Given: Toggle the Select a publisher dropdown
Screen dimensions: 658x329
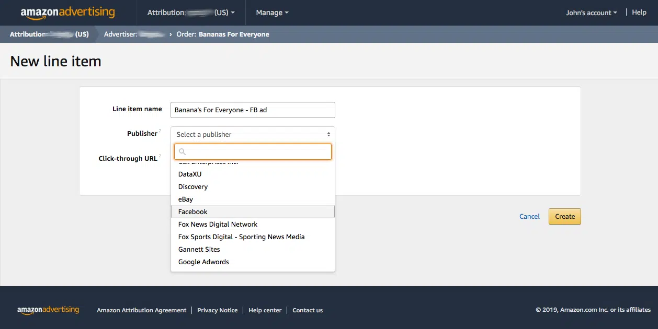Looking at the screenshot, I should 253,134.
